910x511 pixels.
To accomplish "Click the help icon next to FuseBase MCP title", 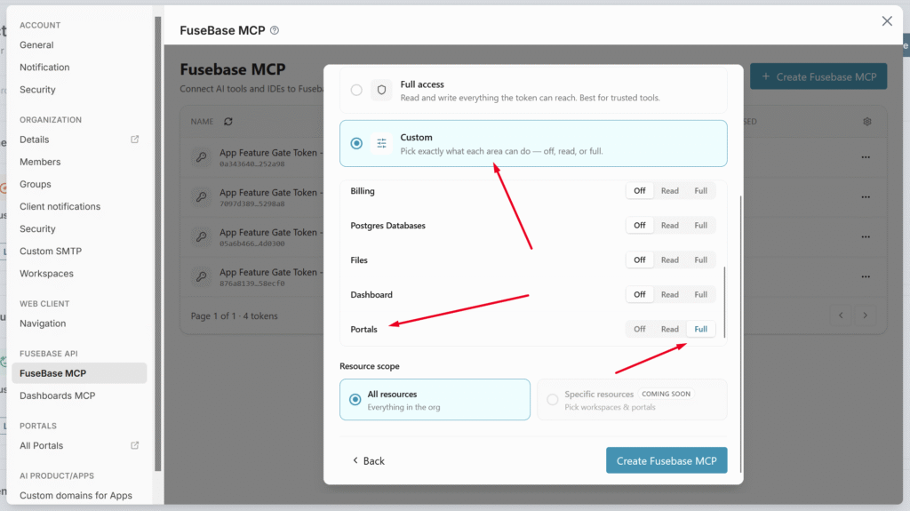I will pos(275,30).
